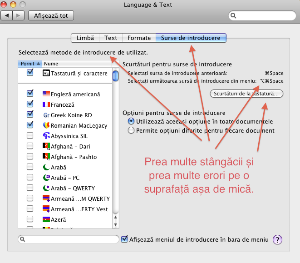Select the Surse de introducere tab

point(191,38)
